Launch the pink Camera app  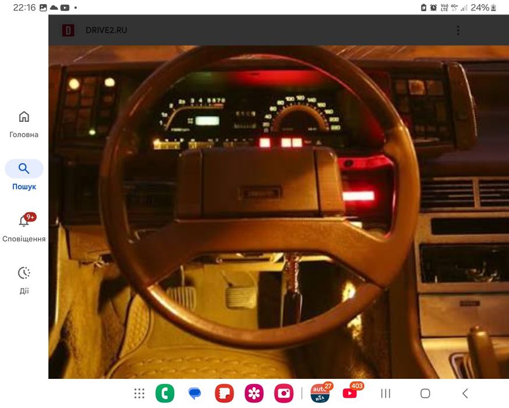284,393
